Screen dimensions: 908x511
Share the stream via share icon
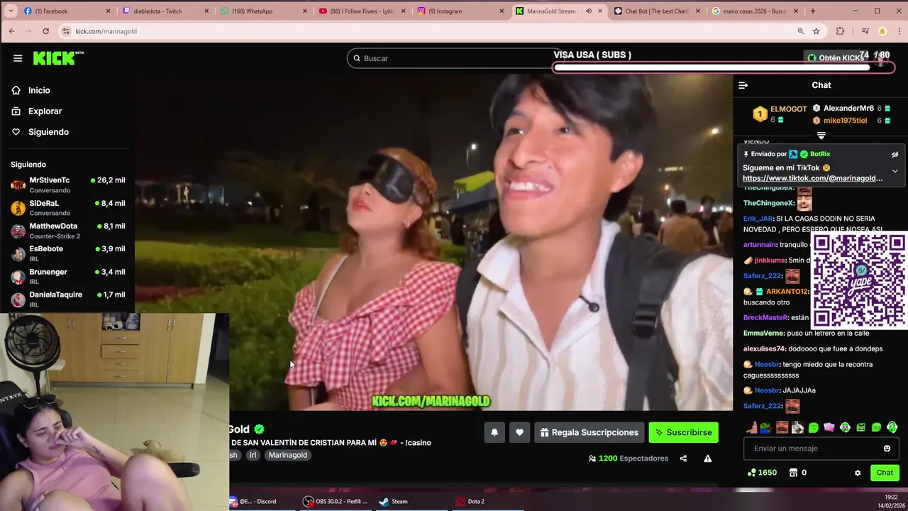click(683, 458)
